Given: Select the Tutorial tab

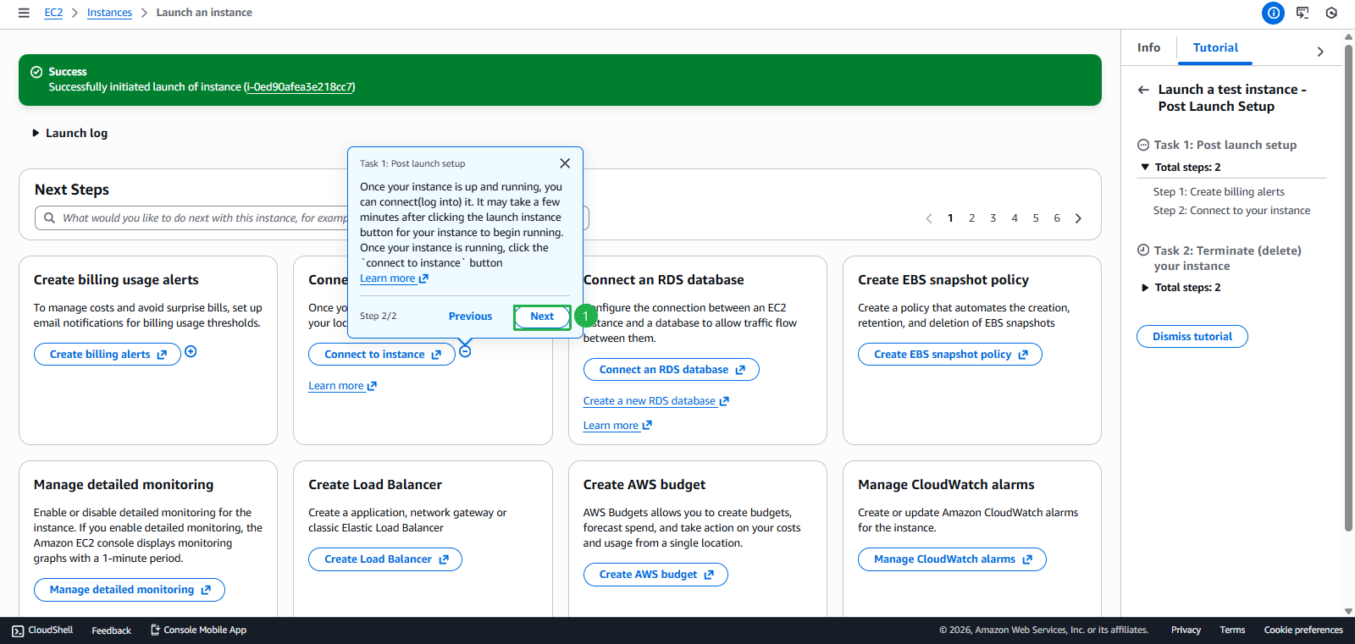Looking at the screenshot, I should (1214, 48).
